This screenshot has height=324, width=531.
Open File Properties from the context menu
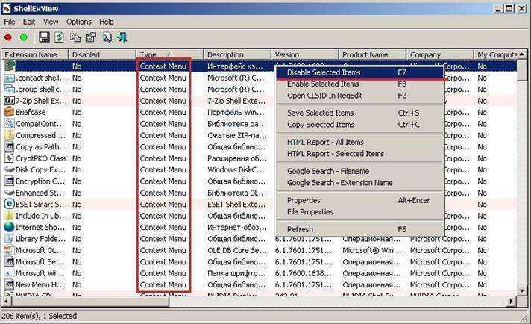(360, 212)
